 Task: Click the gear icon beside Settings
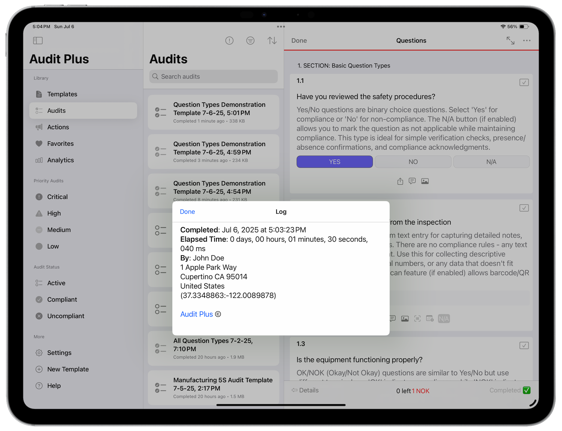(x=39, y=353)
